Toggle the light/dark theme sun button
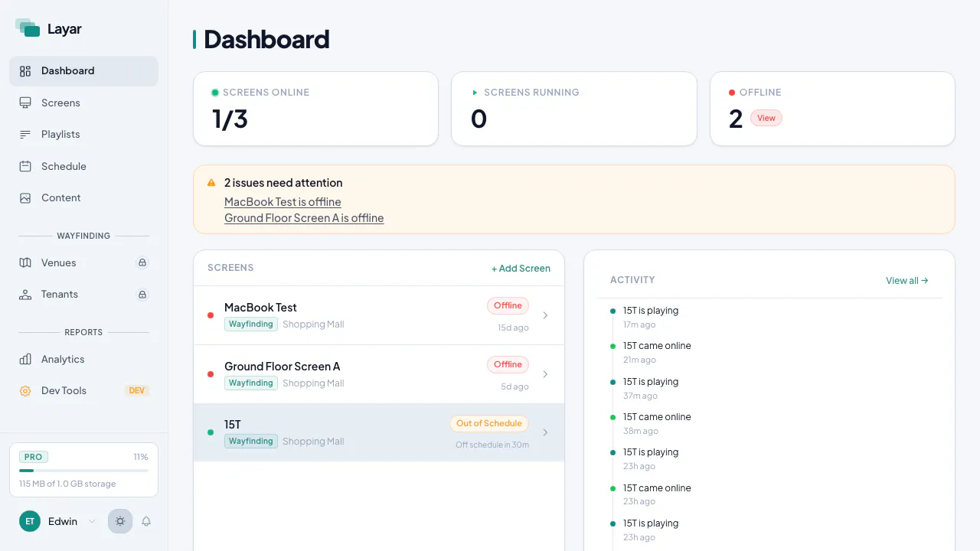Screen dimensions: 980x551 coord(120,521)
